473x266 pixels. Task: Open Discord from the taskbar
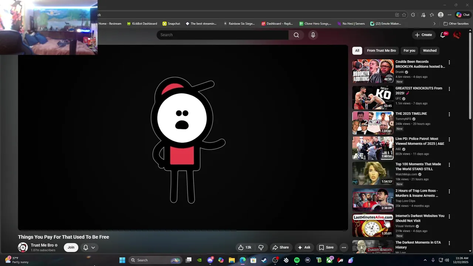(210, 260)
